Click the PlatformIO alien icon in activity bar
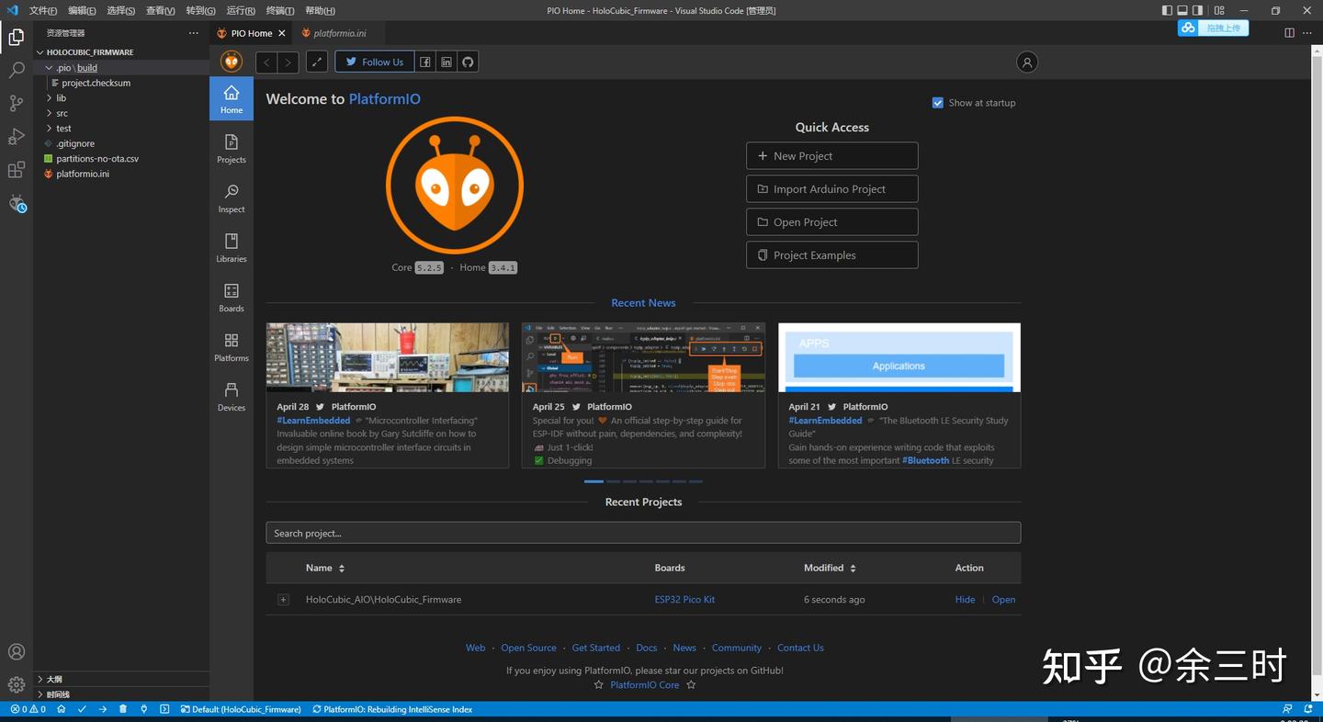1323x722 pixels. (x=16, y=203)
